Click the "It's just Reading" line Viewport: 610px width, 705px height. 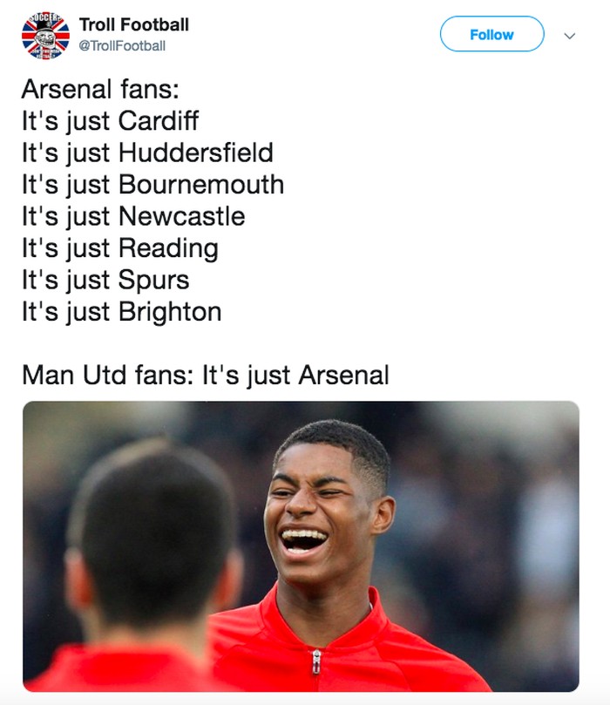point(119,248)
